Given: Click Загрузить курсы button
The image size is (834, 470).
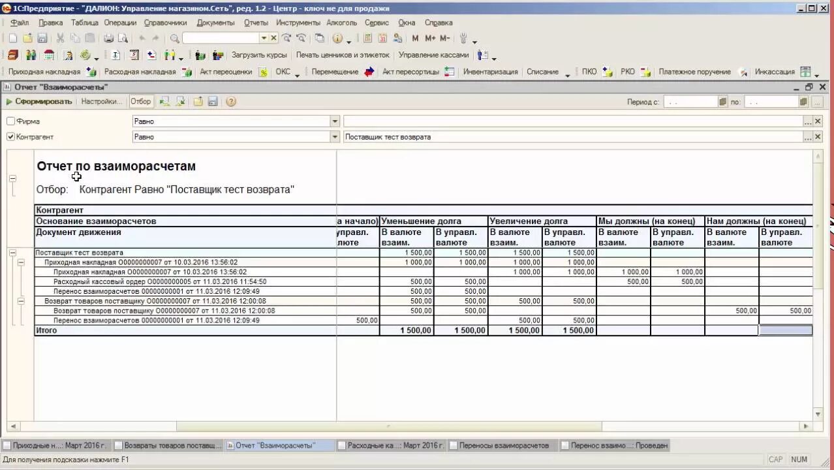Looking at the screenshot, I should coord(258,55).
